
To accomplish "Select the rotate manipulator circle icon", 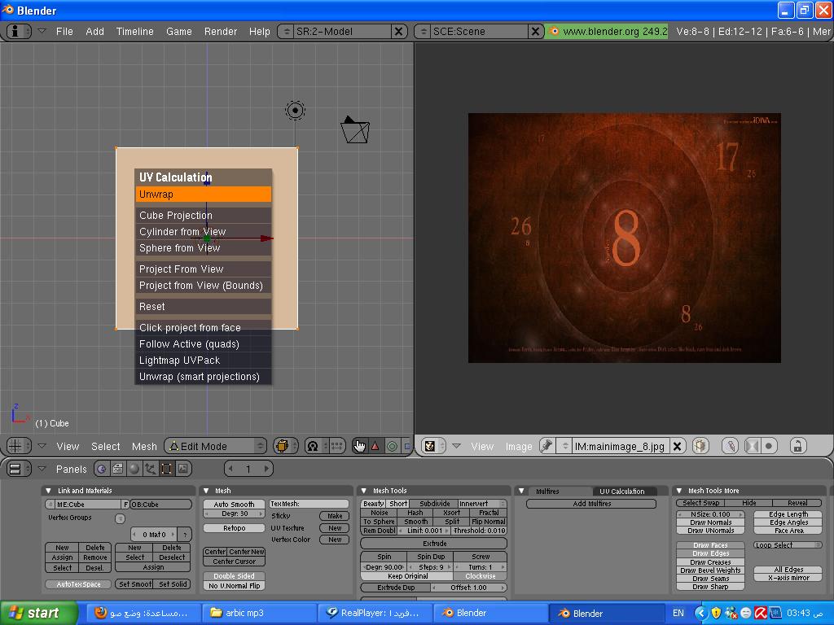I will tap(392, 446).
